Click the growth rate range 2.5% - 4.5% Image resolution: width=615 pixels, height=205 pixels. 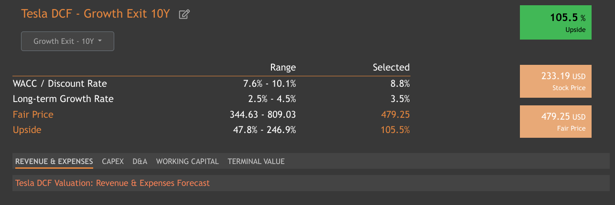(270, 99)
